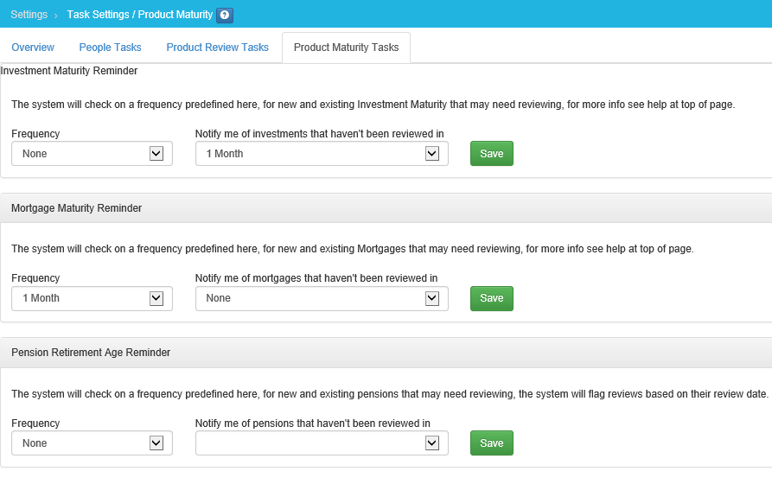
Task: Open the Overview tab
Action: [33, 48]
